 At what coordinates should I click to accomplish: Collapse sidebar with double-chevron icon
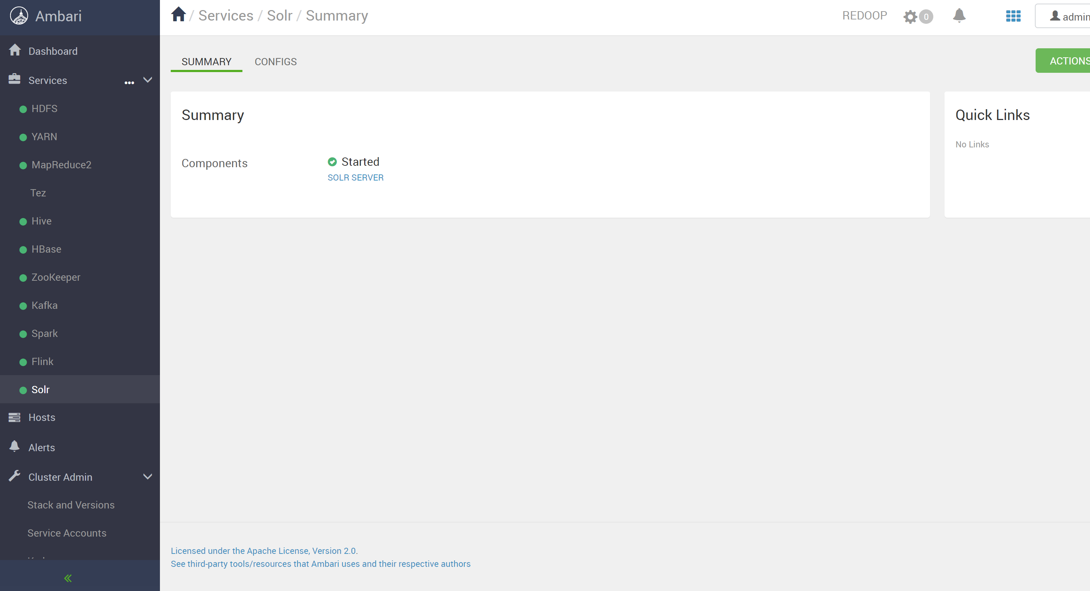click(68, 578)
